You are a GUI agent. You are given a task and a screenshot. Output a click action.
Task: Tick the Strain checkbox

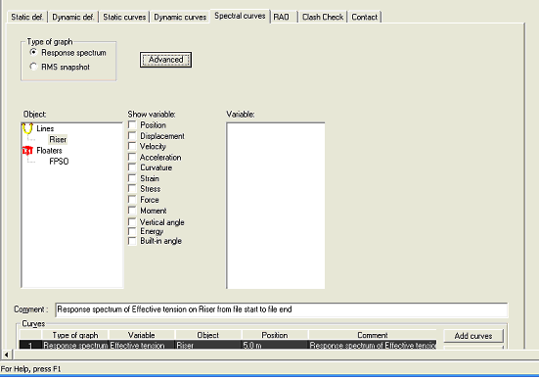click(132, 178)
